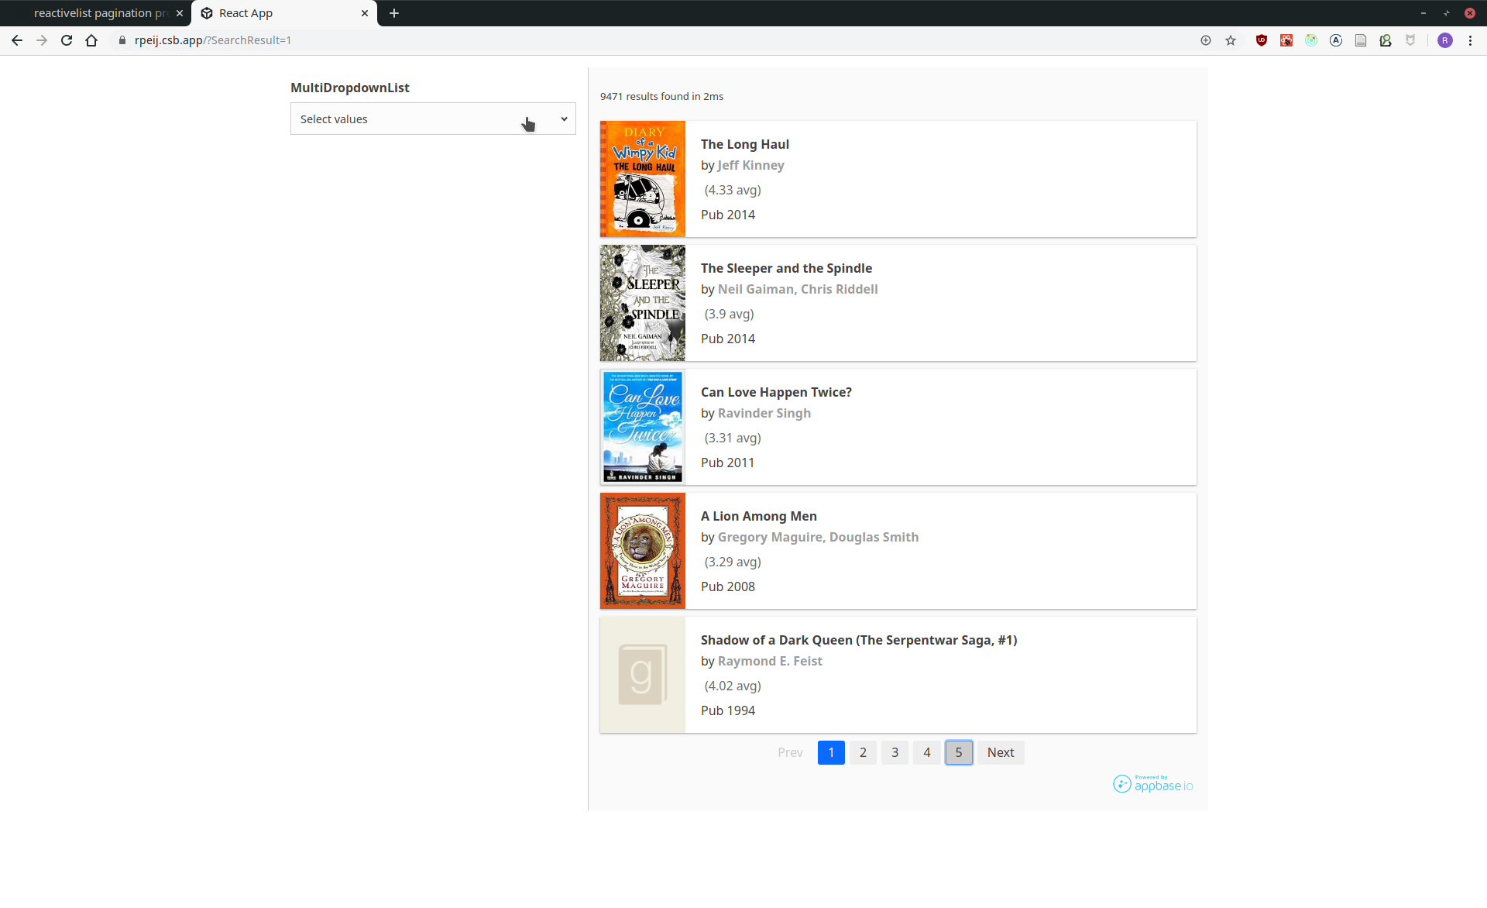
Task: Click A Lion Among Men title
Action: (x=759, y=516)
